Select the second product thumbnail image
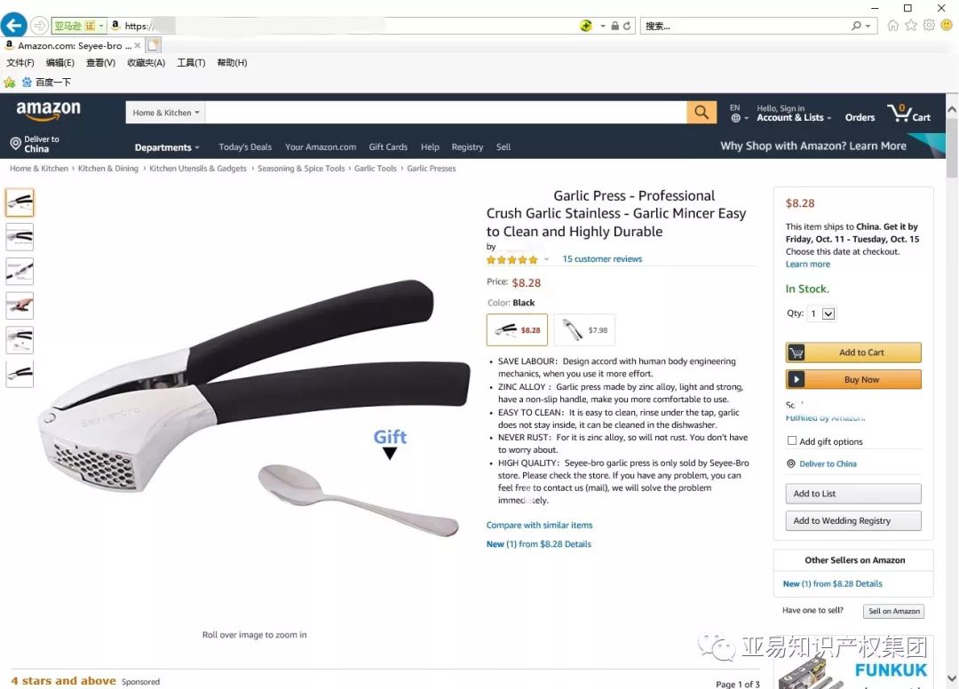 [20, 236]
